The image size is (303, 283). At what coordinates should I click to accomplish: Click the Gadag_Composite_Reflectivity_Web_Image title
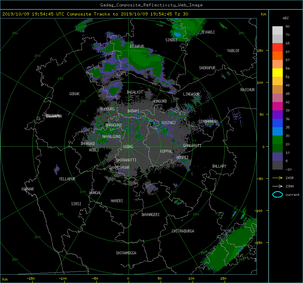[151, 5]
